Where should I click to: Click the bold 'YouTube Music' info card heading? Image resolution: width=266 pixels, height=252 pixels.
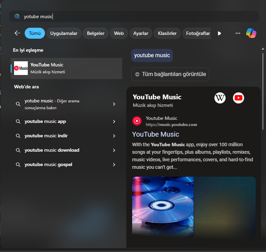tap(157, 97)
